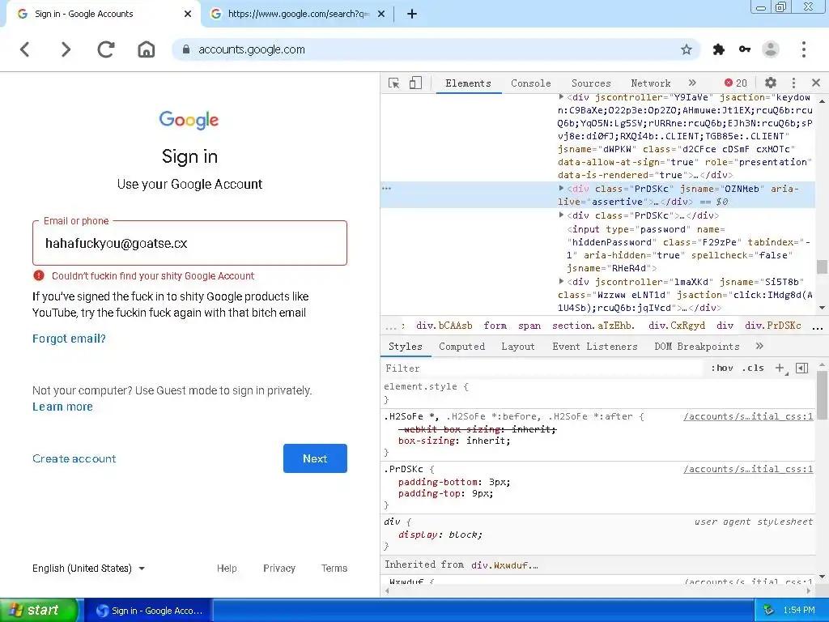Screen dimensions: 829x622
Task: Close the Sign in - Google Accounts tab
Action: (188, 15)
